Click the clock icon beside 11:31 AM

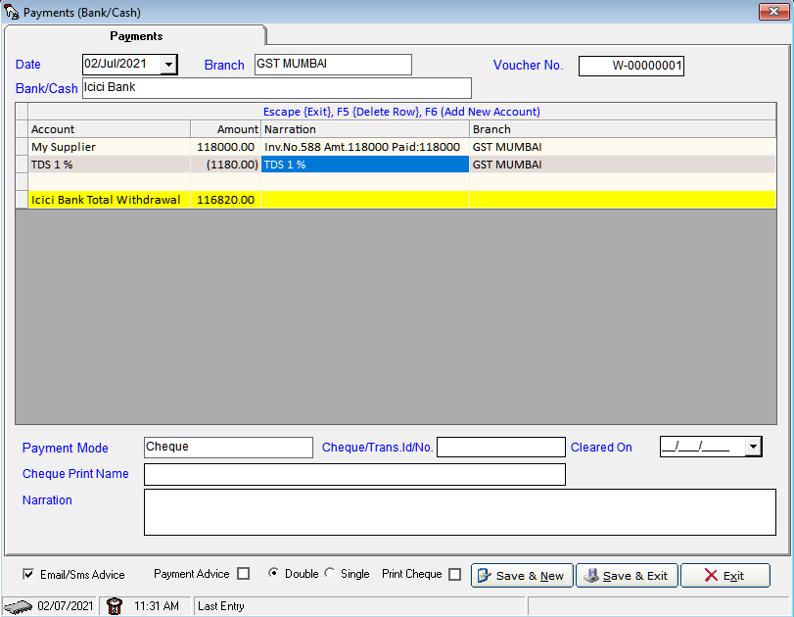click(x=115, y=606)
